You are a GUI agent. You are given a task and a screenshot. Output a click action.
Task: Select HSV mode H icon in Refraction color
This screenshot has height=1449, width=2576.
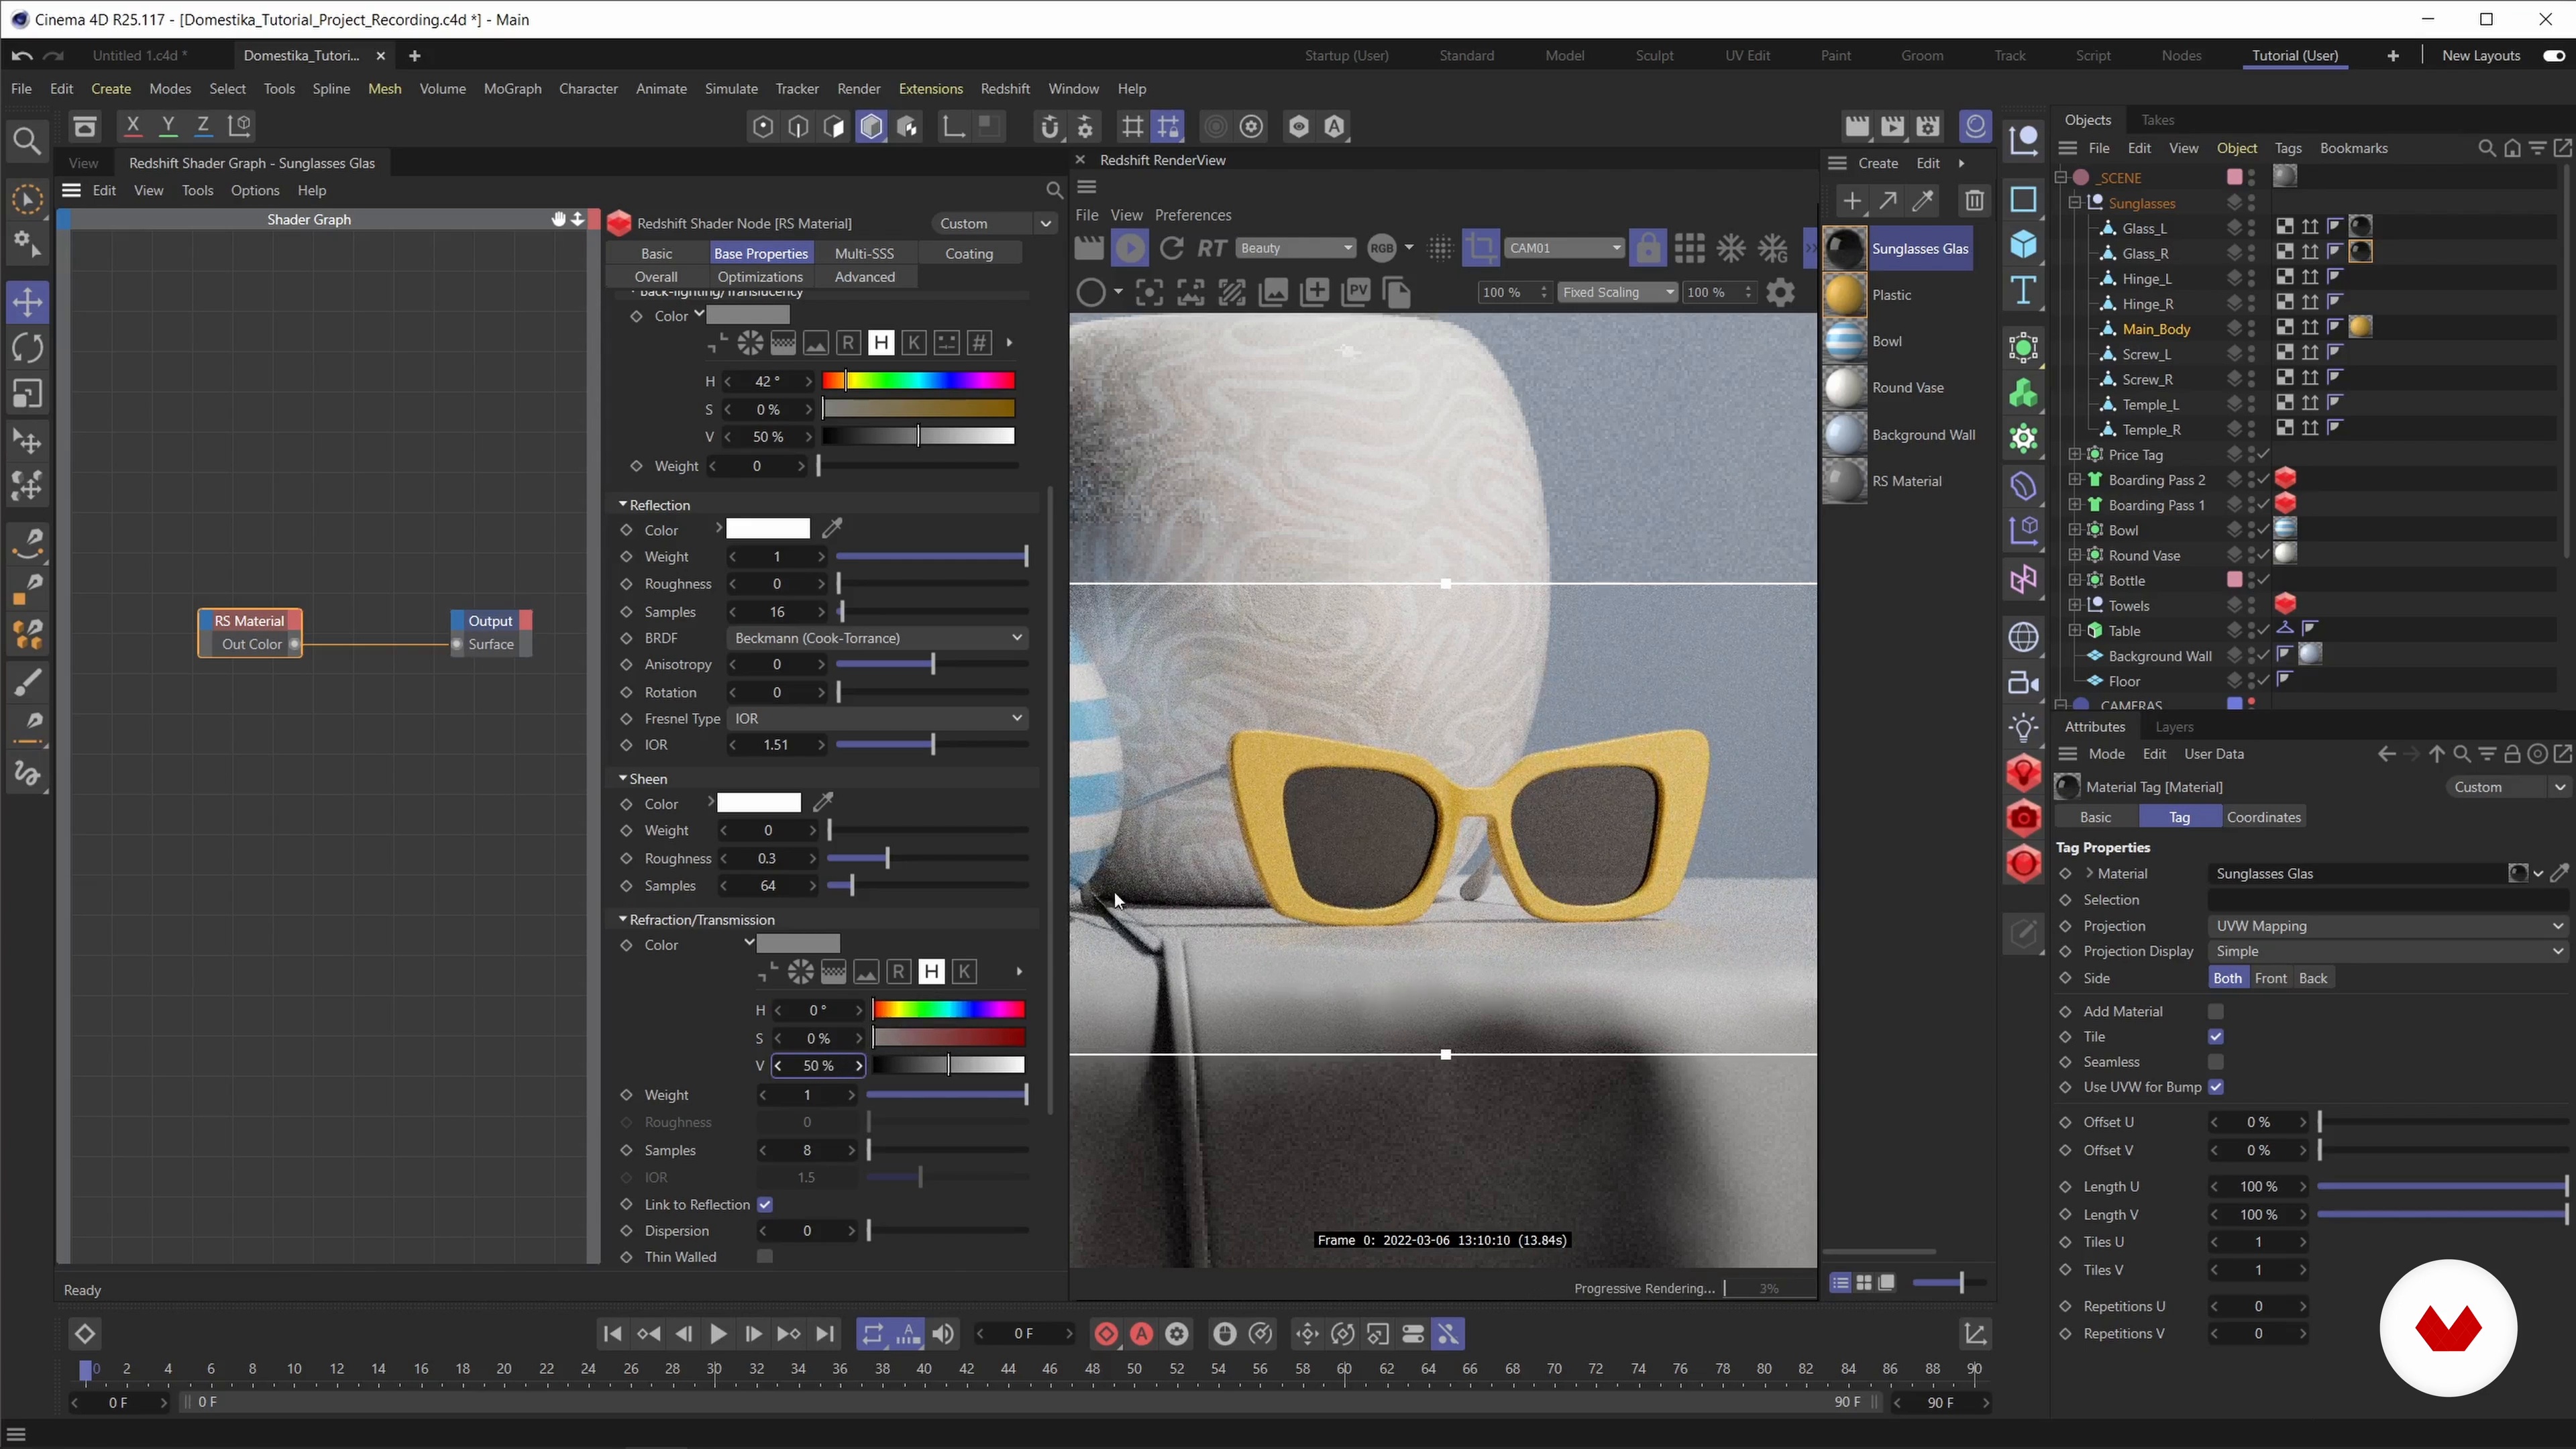point(931,972)
